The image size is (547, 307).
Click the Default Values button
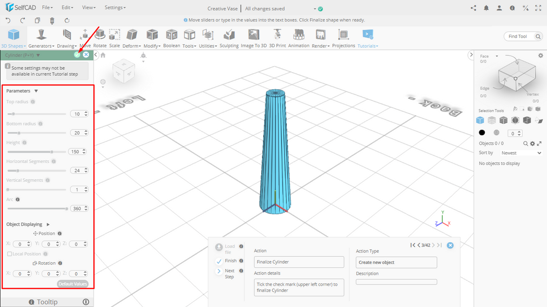click(73, 284)
